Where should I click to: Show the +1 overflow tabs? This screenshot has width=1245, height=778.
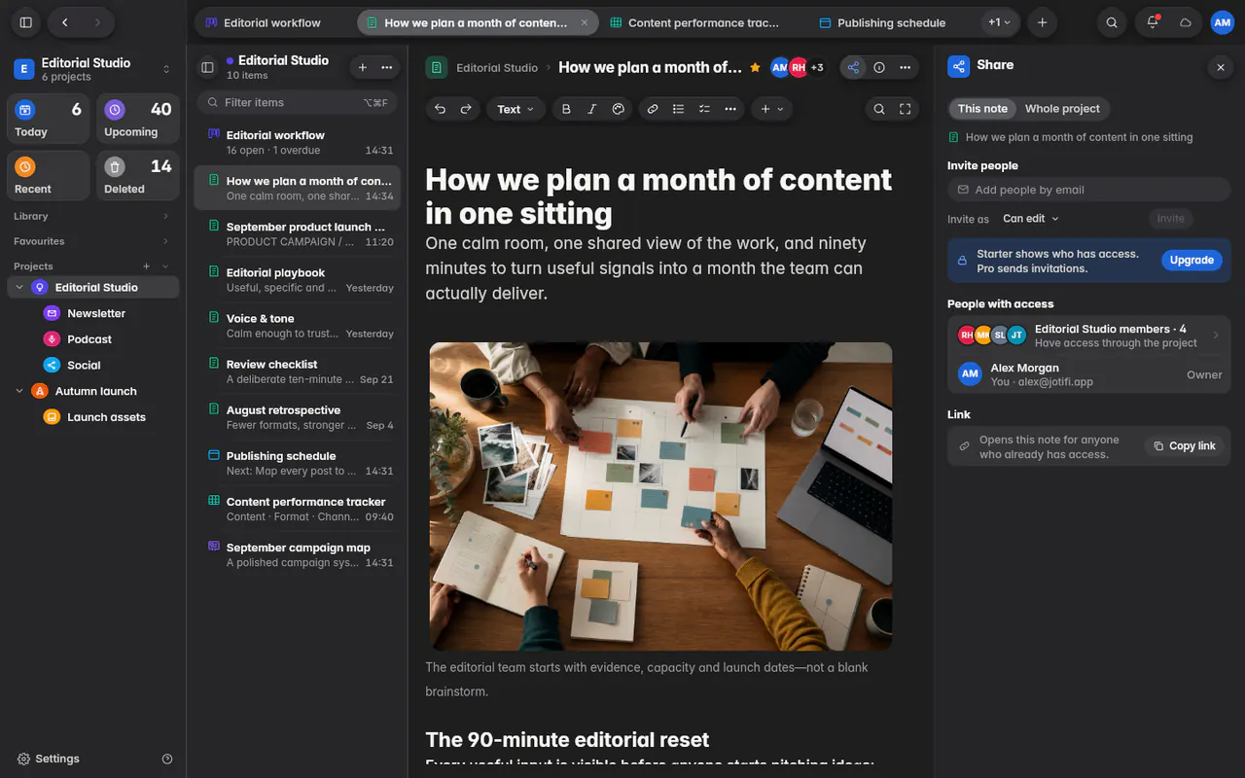(999, 22)
